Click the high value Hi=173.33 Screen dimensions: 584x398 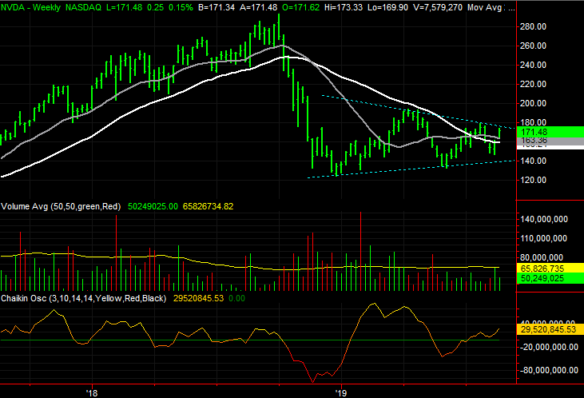[343, 7]
